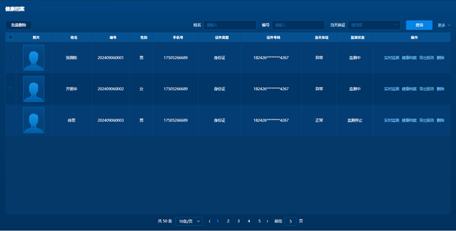Click the 姓名 search input field
This screenshot has height=231, width=456.
230,25
